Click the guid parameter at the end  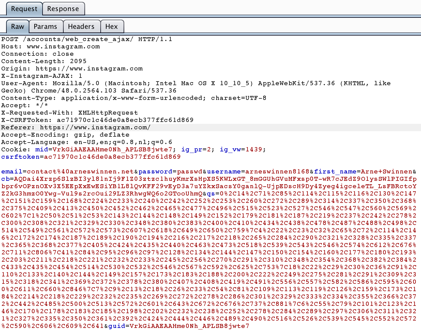179,326
